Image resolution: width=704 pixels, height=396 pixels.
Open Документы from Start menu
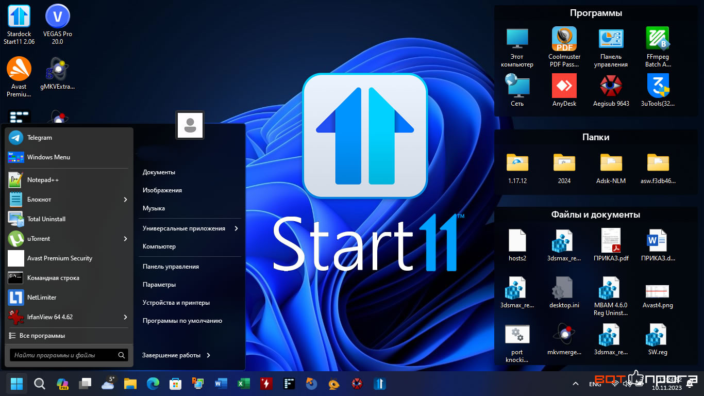159,172
